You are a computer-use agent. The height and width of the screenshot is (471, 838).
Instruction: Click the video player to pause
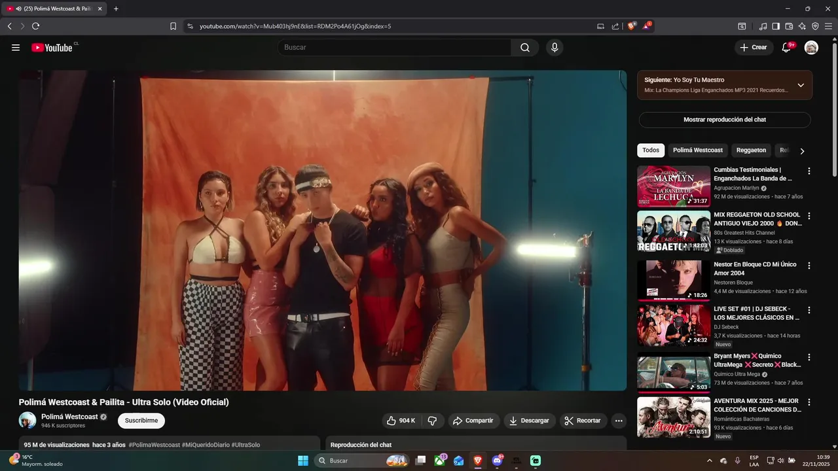tap(323, 230)
